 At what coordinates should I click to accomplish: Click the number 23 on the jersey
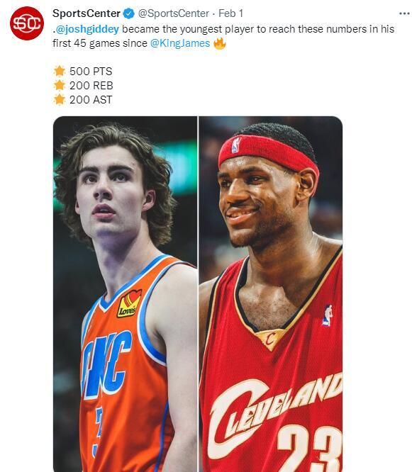(310, 449)
